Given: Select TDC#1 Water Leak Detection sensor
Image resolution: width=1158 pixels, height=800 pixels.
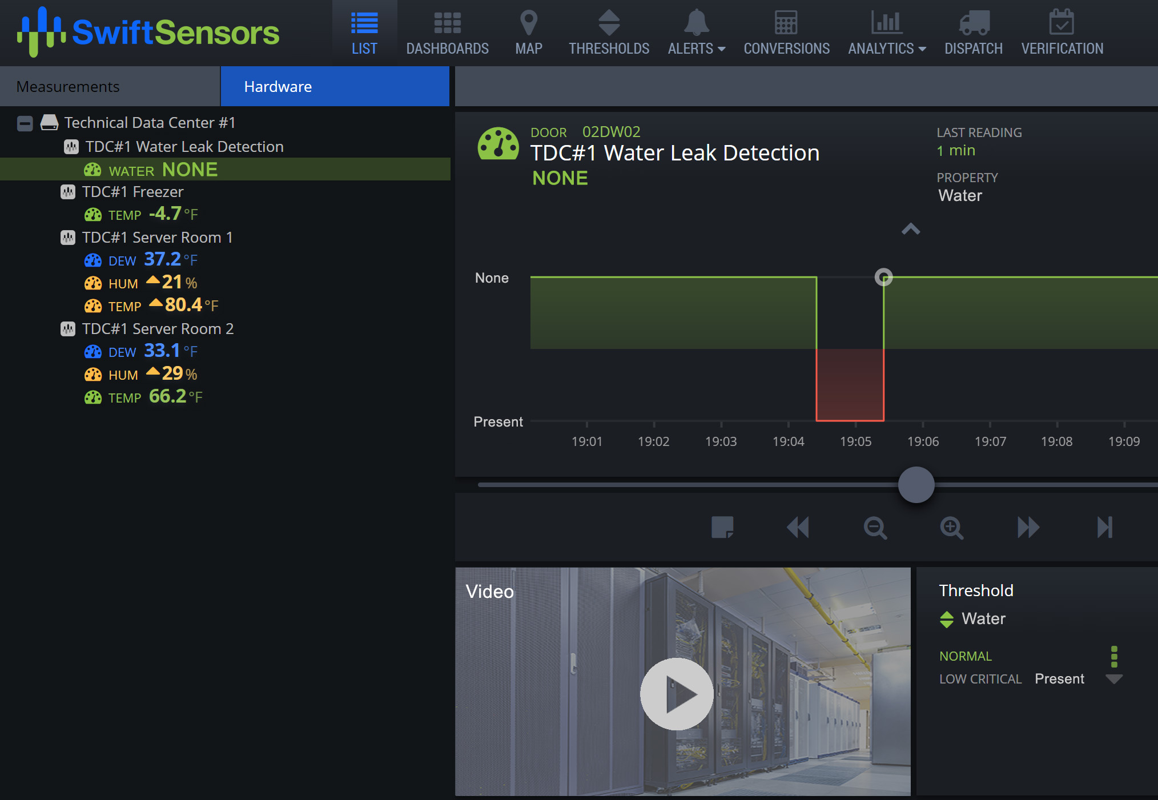Looking at the screenshot, I should pyautogui.click(x=184, y=147).
